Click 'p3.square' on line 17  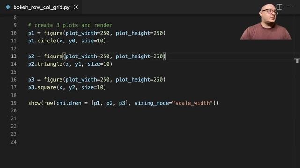pyautogui.click(x=42, y=87)
